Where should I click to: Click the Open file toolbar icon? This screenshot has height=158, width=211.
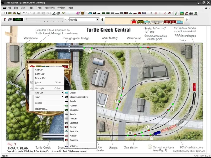[10, 13]
